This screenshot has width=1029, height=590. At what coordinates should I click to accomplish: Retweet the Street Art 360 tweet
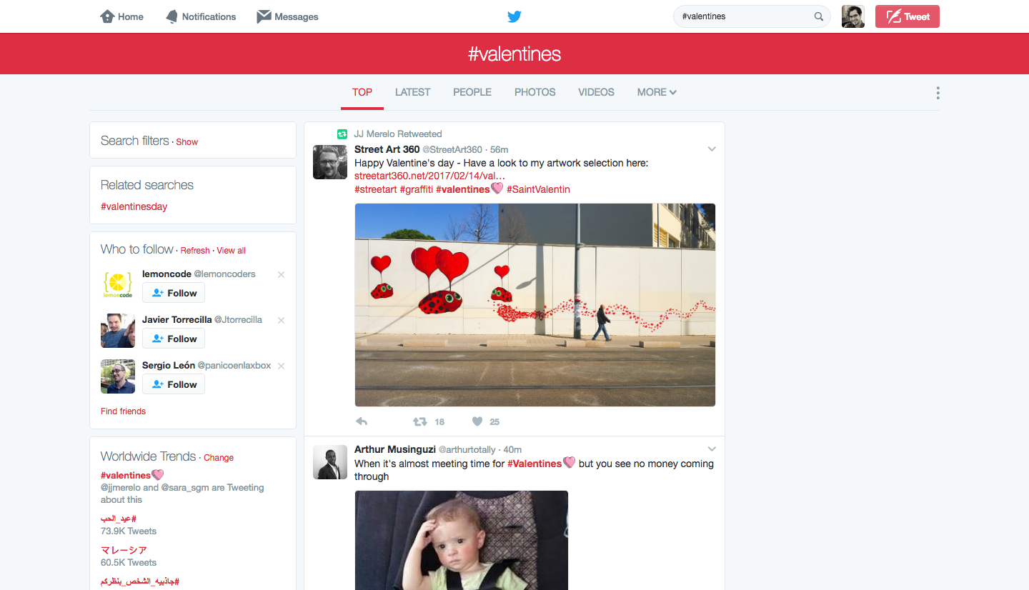(420, 421)
